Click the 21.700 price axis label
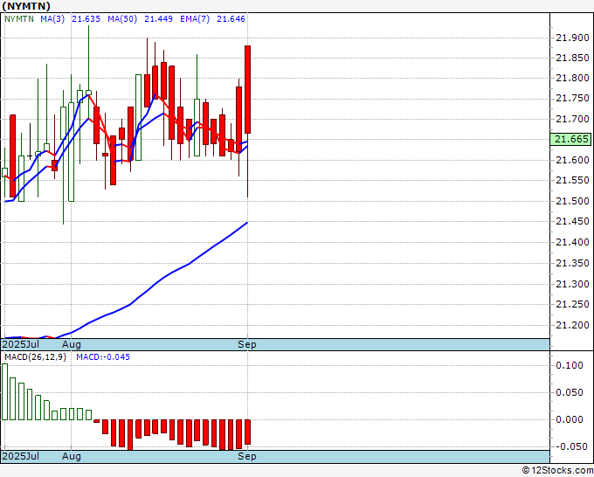 click(x=572, y=119)
